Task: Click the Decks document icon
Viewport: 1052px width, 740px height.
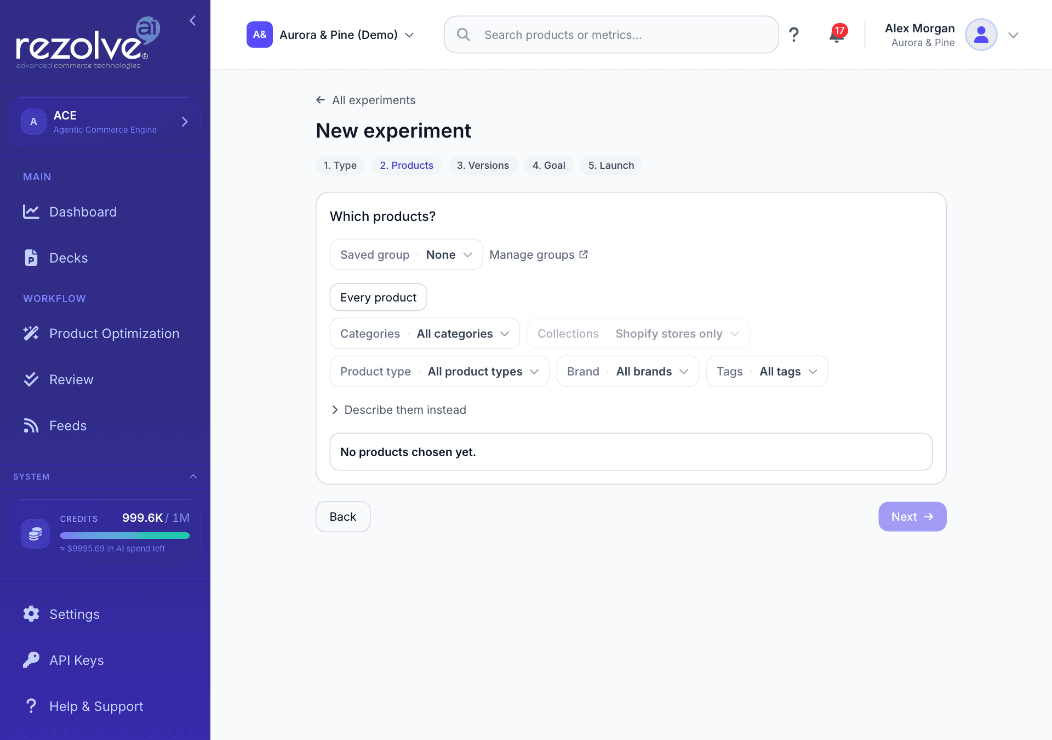Action: 31,258
